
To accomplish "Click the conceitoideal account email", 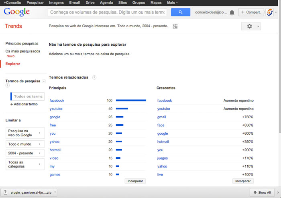I will click(211, 12).
